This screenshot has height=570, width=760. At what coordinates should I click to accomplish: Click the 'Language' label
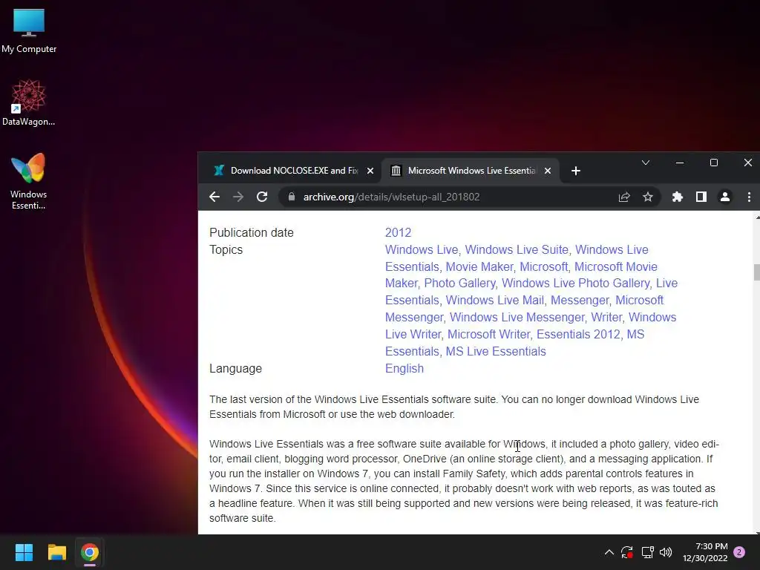235,368
